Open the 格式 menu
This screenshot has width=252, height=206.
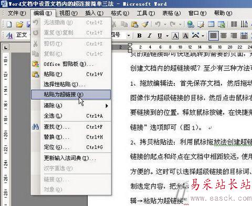tap(120, 13)
